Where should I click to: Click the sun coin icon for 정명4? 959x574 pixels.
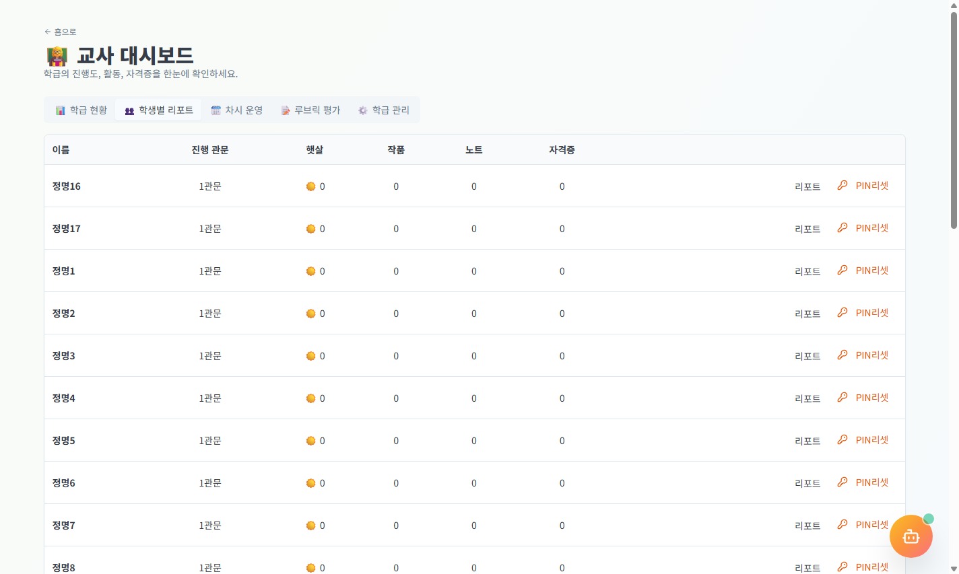coord(311,398)
